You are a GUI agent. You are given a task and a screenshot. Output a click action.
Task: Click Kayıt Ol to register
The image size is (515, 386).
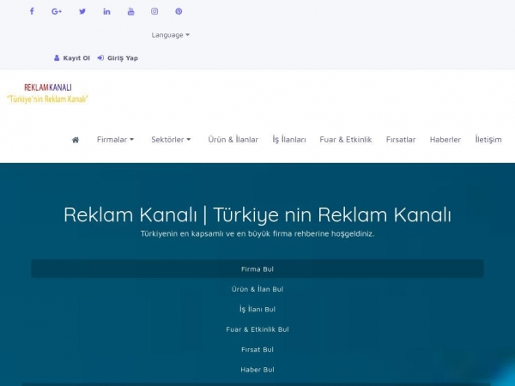click(x=72, y=58)
